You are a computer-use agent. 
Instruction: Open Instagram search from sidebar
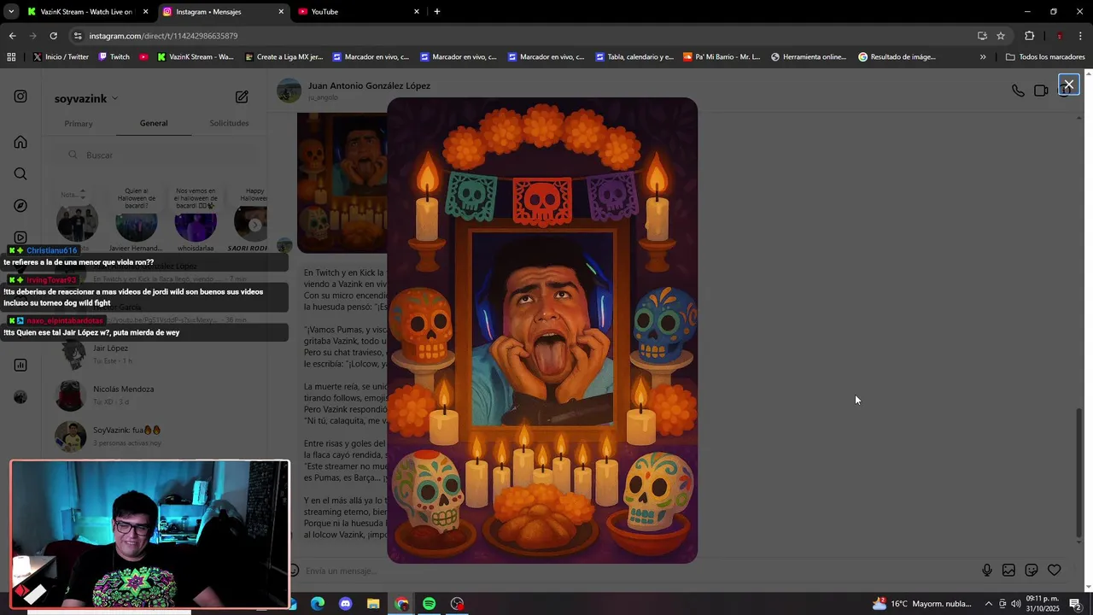(x=20, y=174)
